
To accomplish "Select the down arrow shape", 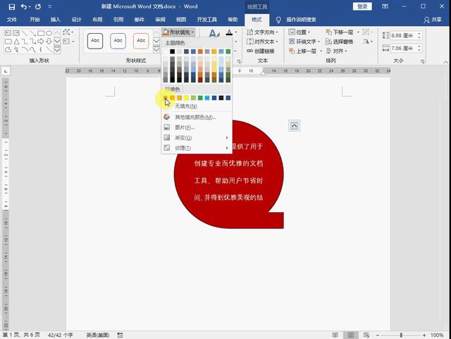I will click(x=49, y=42).
